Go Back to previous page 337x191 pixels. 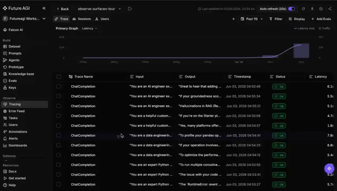coord(63,9)
